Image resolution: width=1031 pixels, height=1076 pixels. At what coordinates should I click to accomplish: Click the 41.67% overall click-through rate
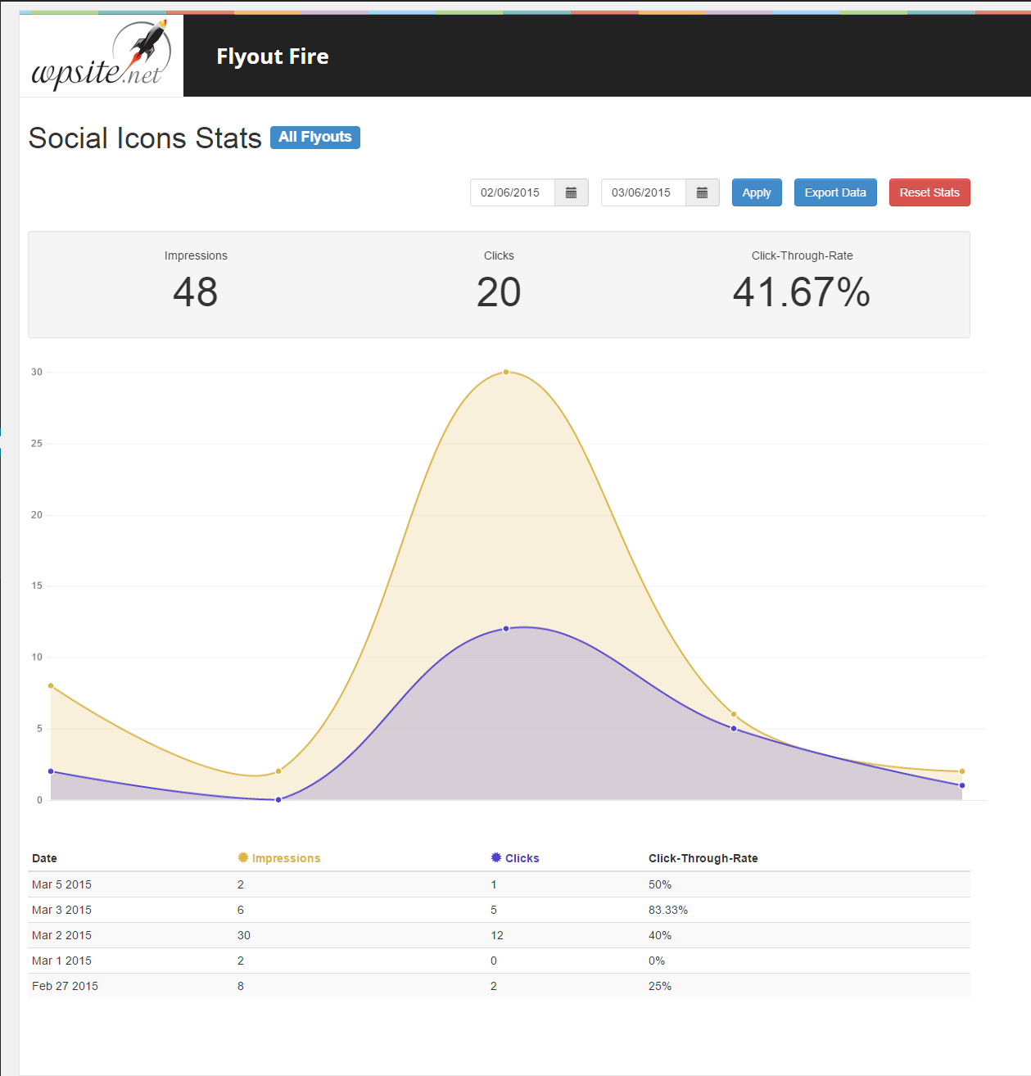click(x=802, y=292)
